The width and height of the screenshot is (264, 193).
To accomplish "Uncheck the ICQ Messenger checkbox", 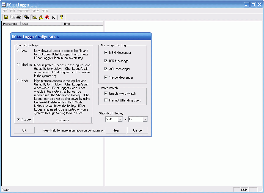I will [x=106, y=61].
